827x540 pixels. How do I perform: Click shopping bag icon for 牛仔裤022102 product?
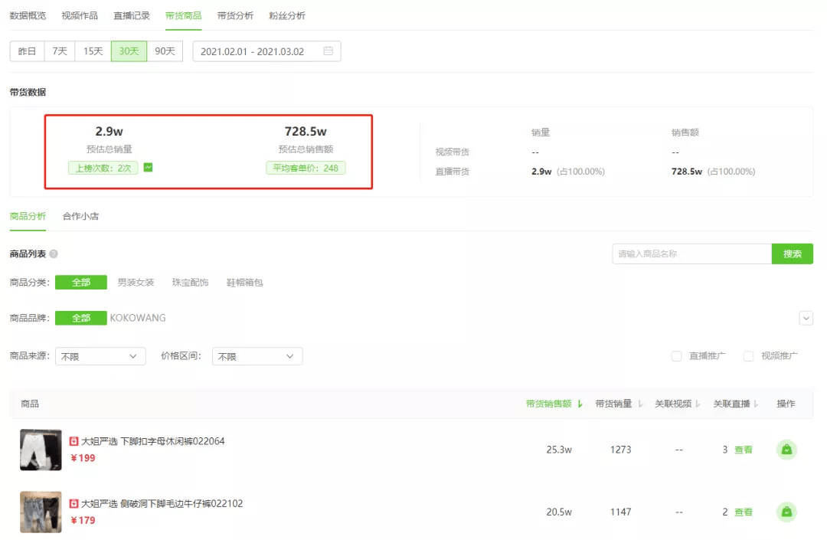(786, 512)
